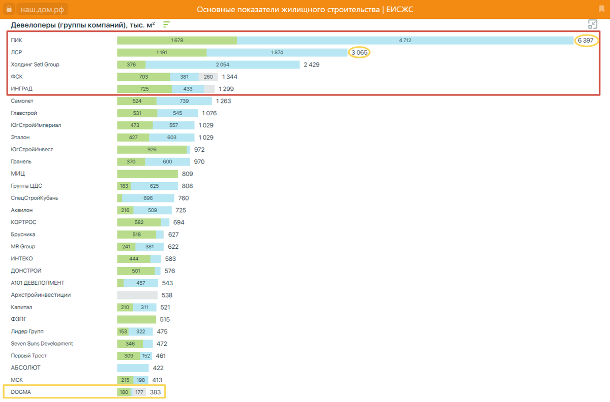This screenshot has width=610, height=402.
Task: Click the МСК developer label
Action: click(17, 380)
